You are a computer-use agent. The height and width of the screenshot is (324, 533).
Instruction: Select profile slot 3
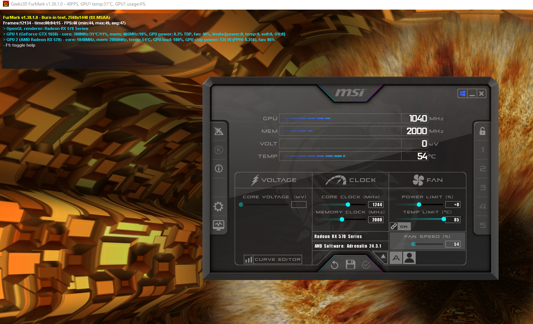point(482,188)
